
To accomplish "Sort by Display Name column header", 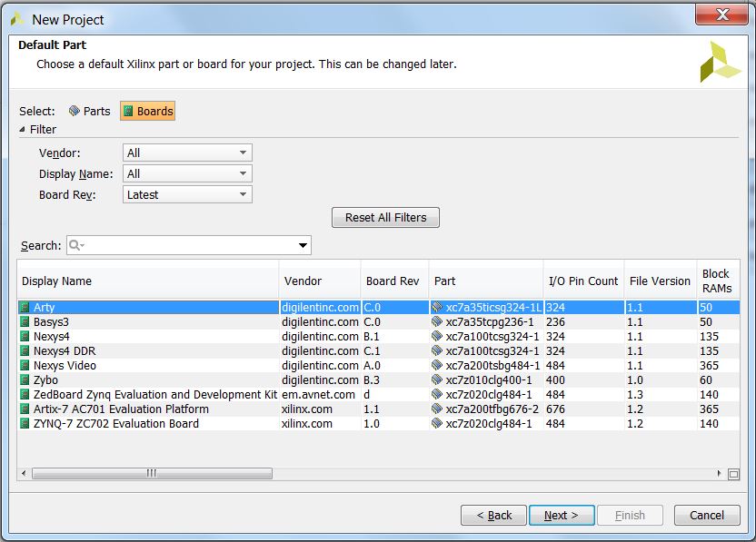I will [148, 281].
